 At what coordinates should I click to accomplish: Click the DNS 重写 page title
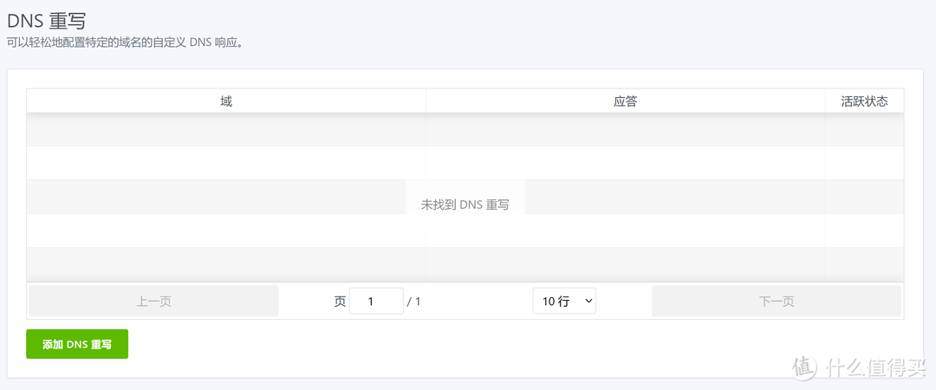(47, 21)
